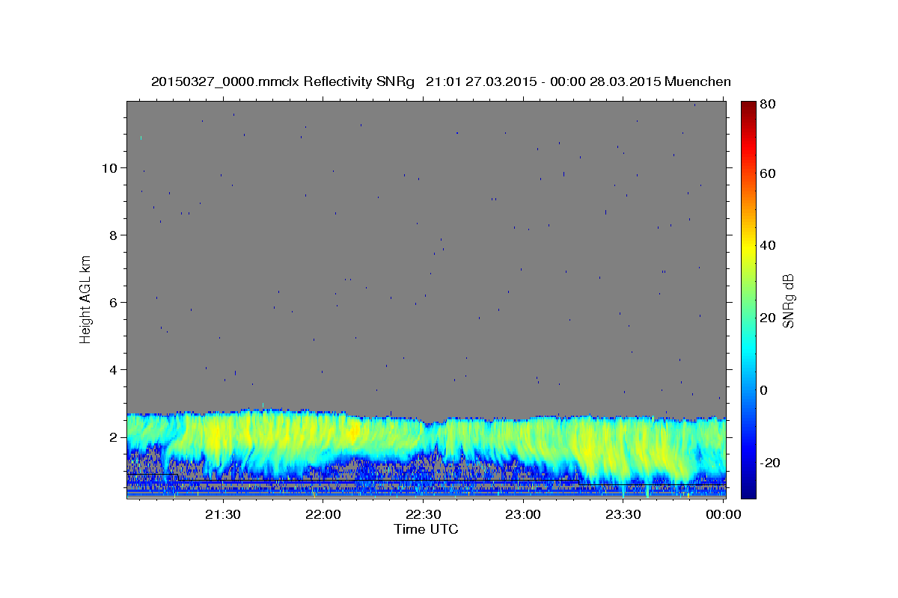Click the height tick label 10
The image size is (898, 598).
tap(111, 167)
